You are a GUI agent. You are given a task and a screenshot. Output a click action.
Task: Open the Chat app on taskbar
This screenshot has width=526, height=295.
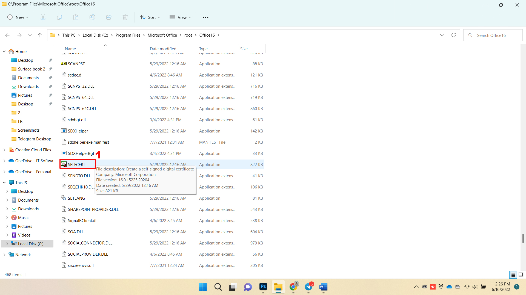(248, 287)
